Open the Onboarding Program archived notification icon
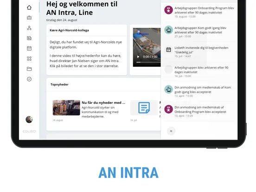This screenshot has height=192, width=256. (168, 10)
